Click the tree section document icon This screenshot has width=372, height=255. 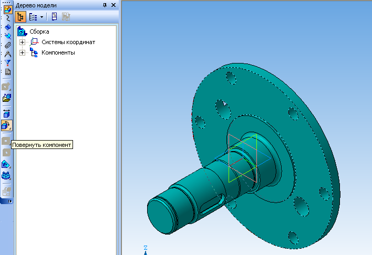[54, 17]
